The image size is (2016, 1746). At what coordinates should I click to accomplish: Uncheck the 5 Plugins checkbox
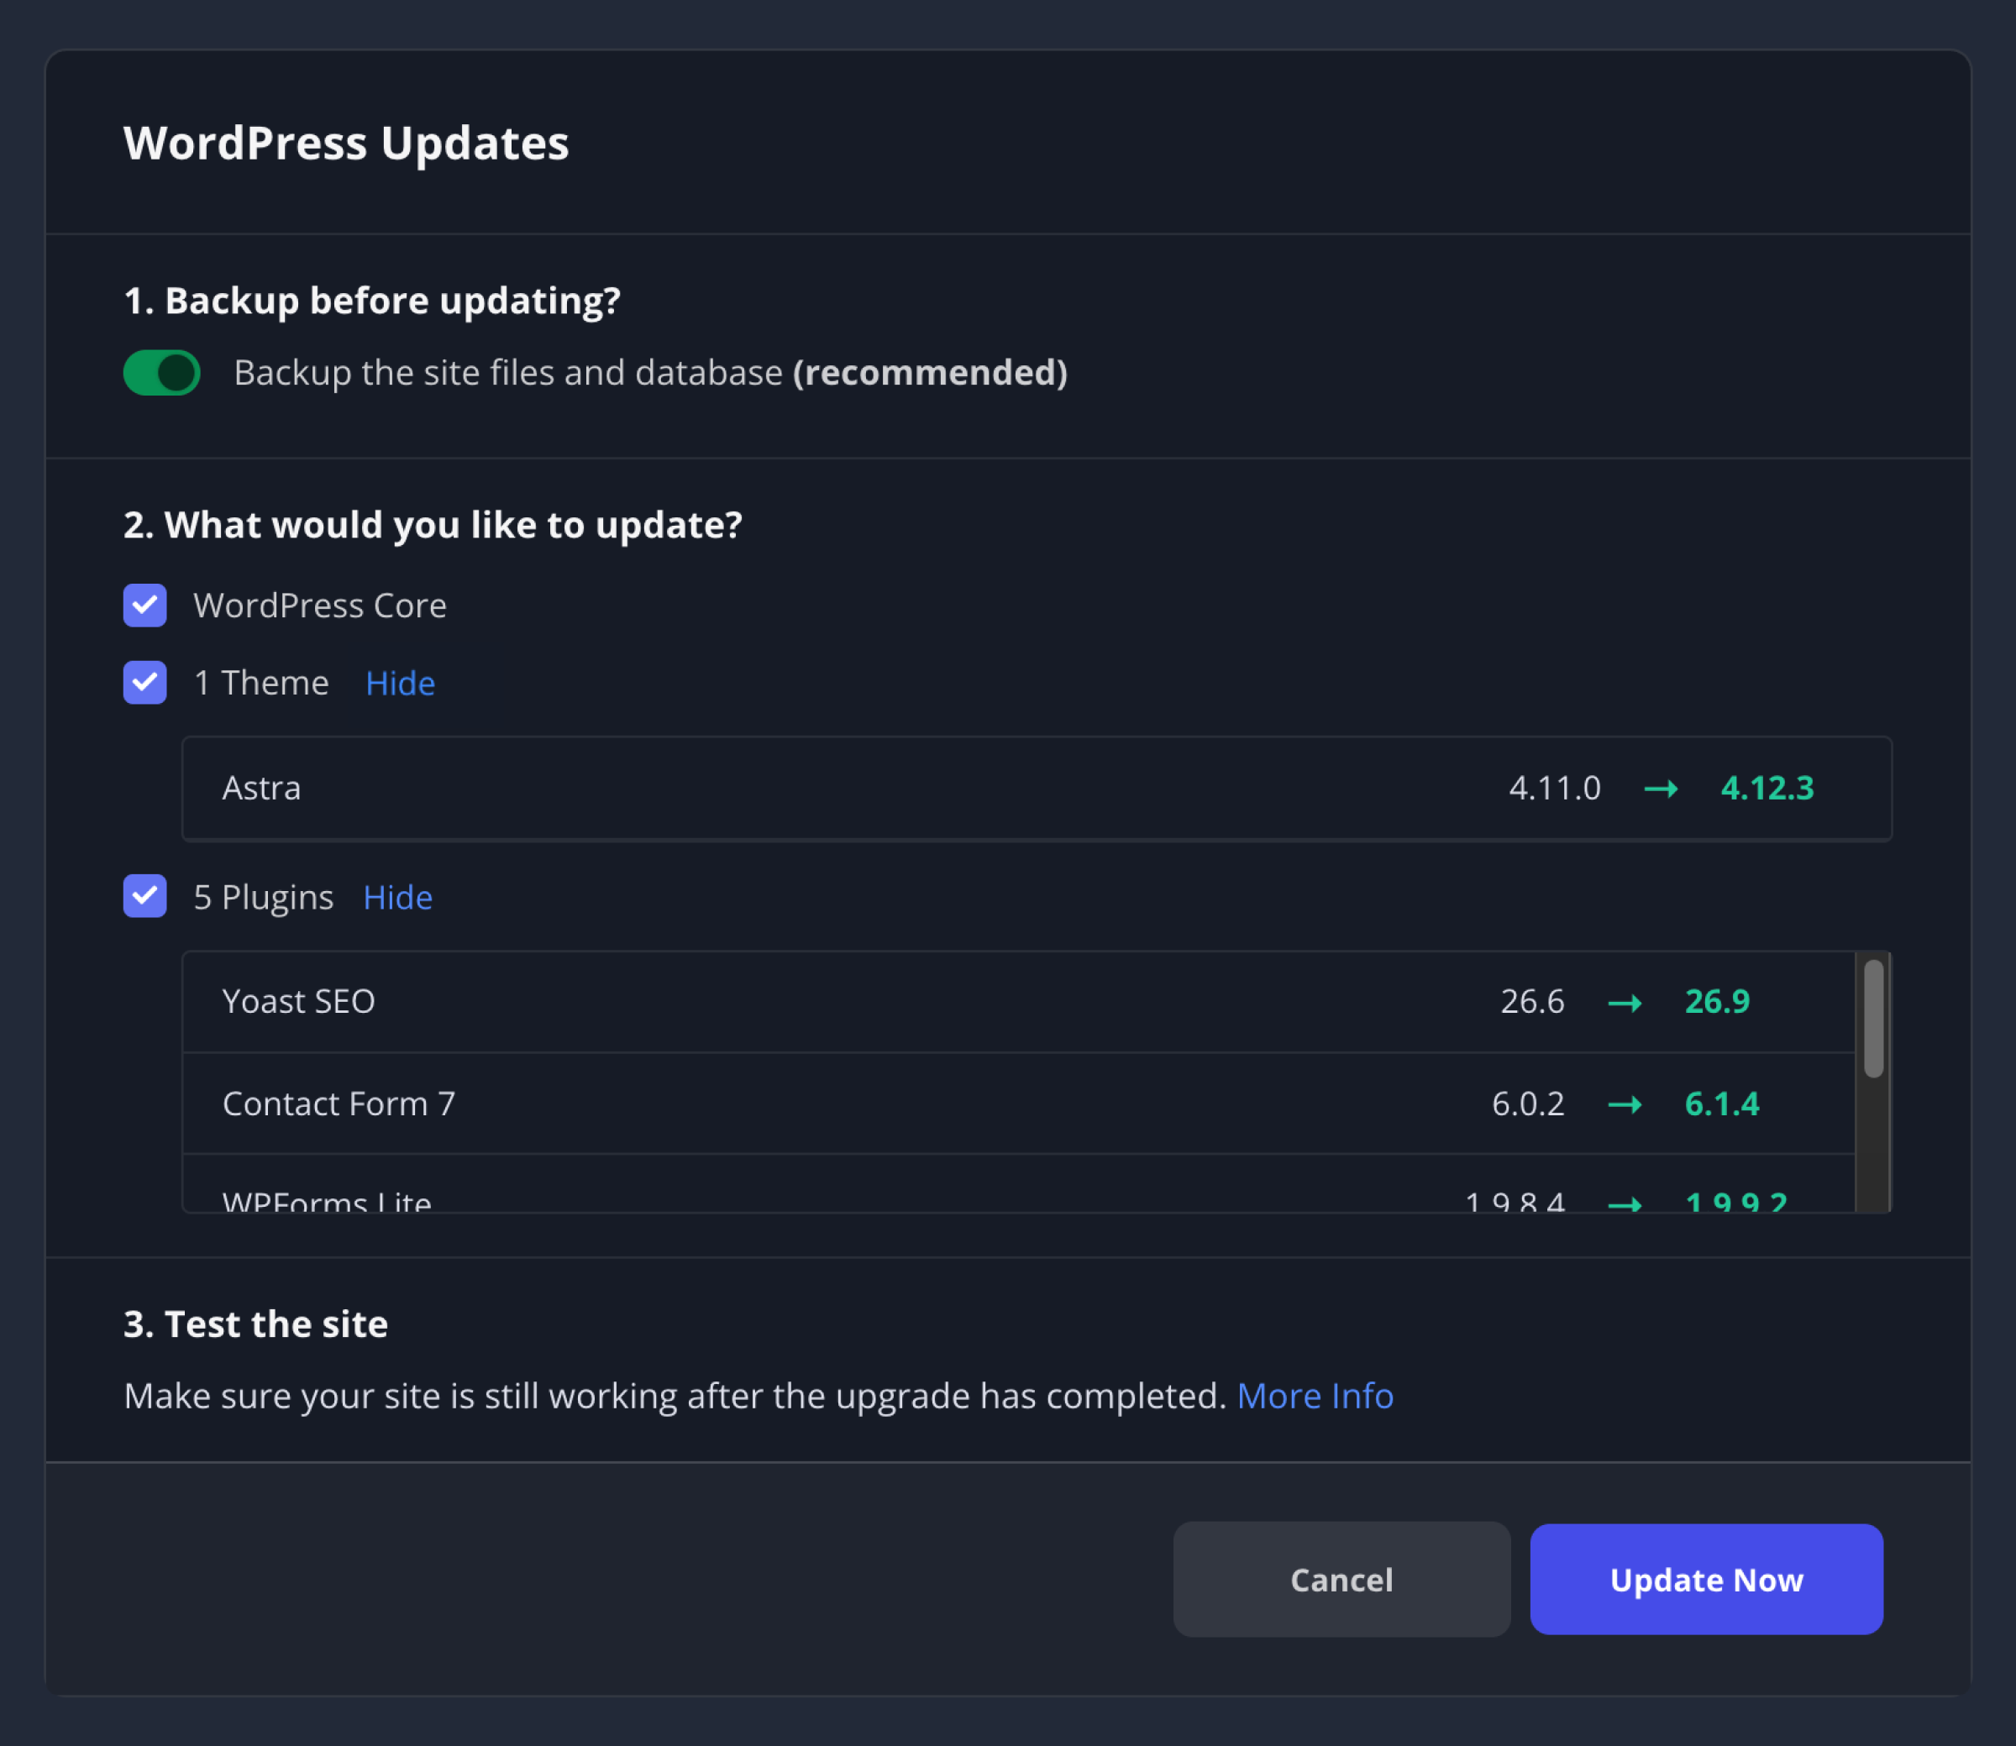144,896
